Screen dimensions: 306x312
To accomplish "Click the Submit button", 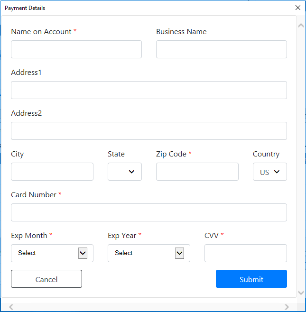I will tap(251, 279).
